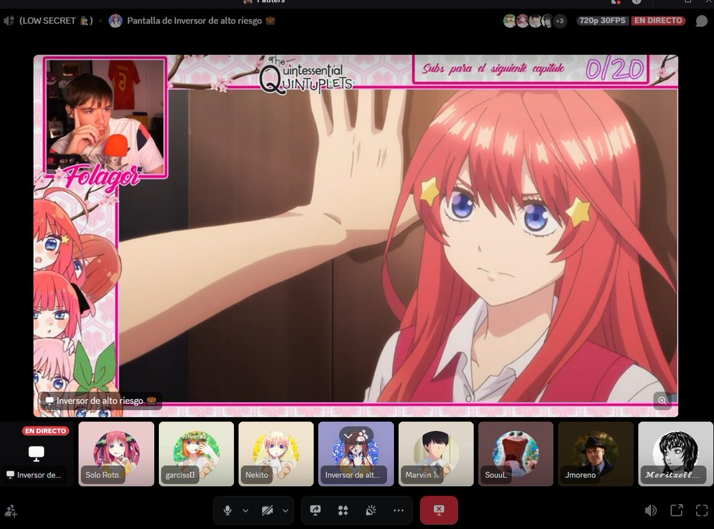714x529 pixels.
Task: Select the Nekito participant tile
Action: pos(276,454)
